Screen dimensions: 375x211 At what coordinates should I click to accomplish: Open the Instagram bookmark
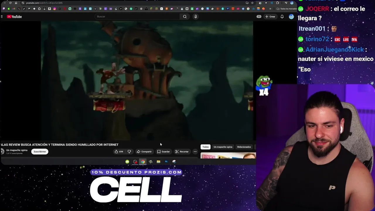tap(54, 9)
